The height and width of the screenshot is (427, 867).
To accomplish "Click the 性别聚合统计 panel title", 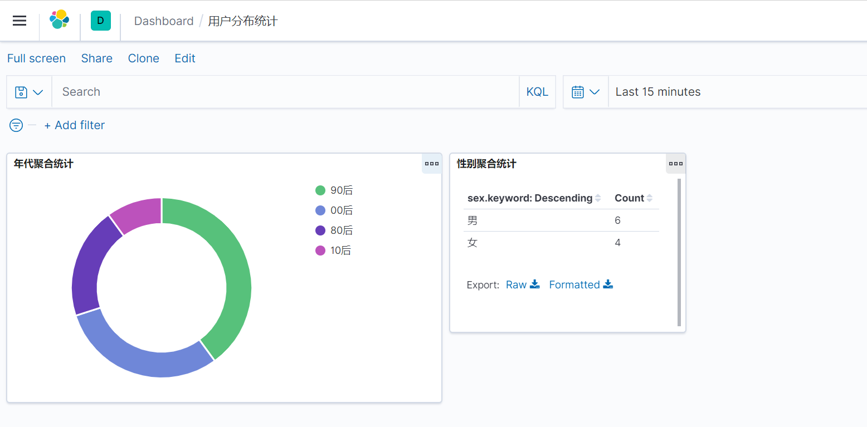I will (x=486, y=164).
